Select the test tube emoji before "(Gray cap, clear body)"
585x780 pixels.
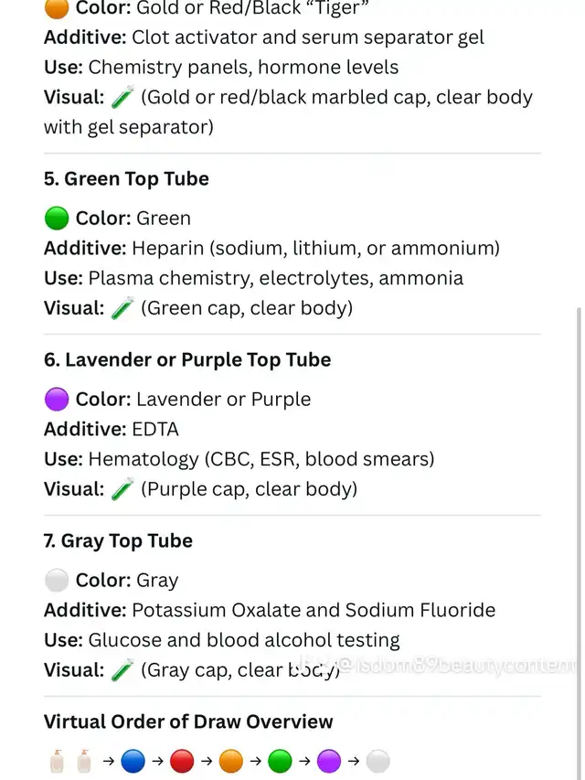tap(122, 670)
